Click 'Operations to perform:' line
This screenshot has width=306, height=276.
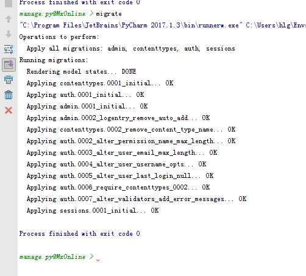[59, 37]
